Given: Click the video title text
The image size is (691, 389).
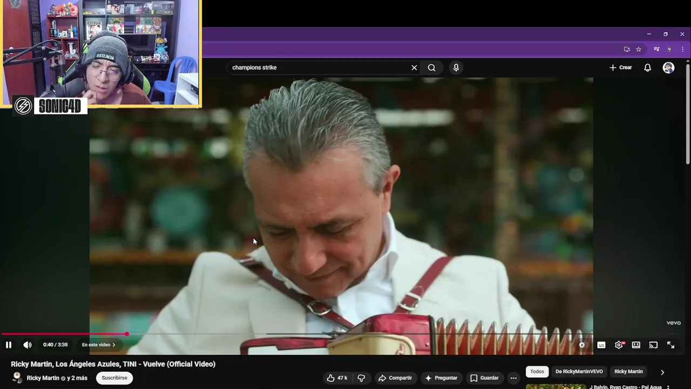Looking at the screenshot, I should (x=113, y=364).
